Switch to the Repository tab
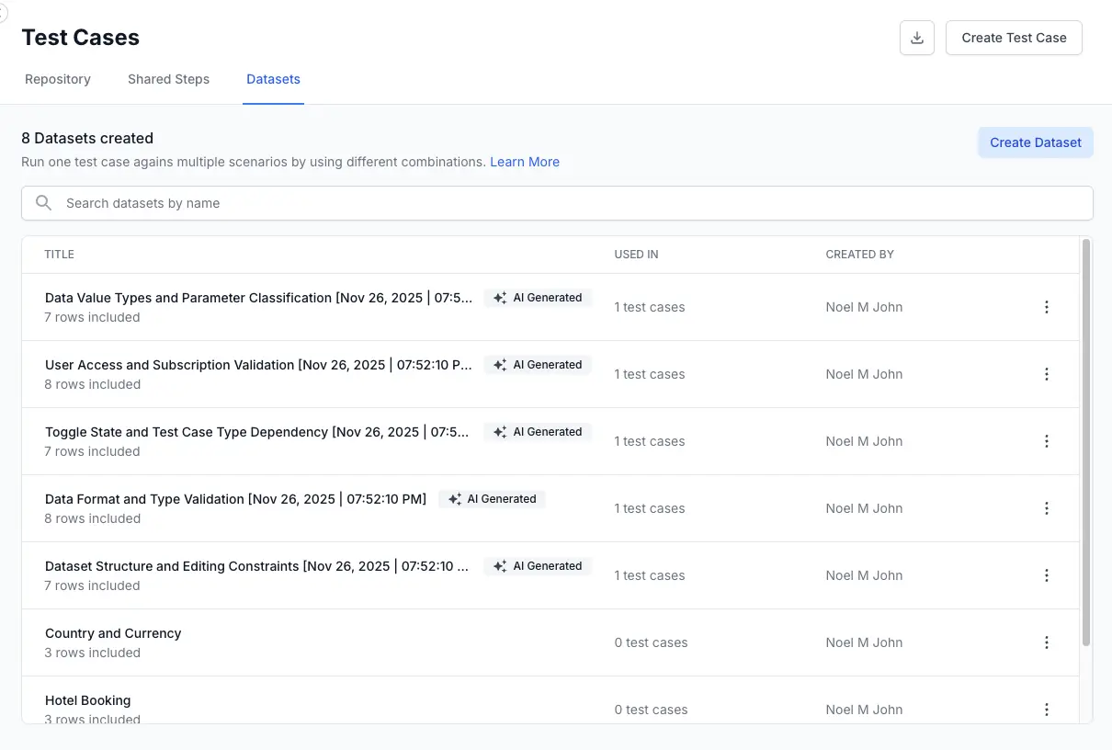The width and height of the screenshot is (1112, 750). point(58,79)
